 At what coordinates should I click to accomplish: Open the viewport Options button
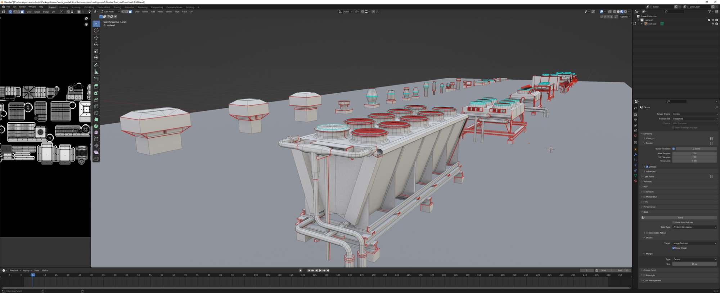pyautogui.click(x=625, y=17)
